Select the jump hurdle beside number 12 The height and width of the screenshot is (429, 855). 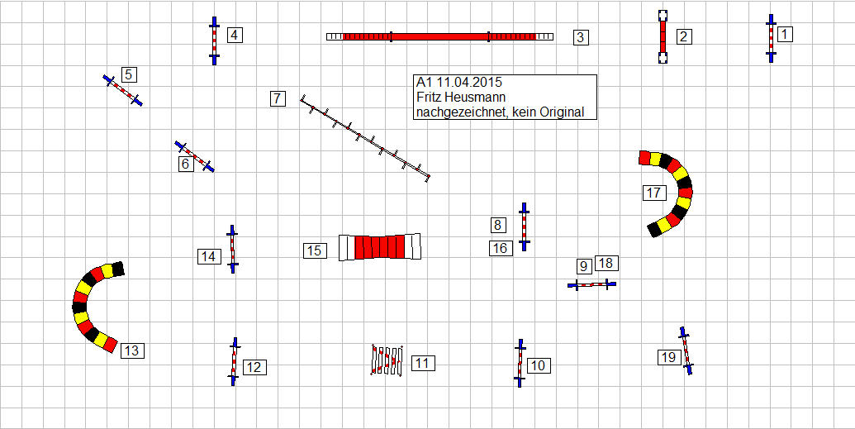pyautogui.click(x=234, y=361)
